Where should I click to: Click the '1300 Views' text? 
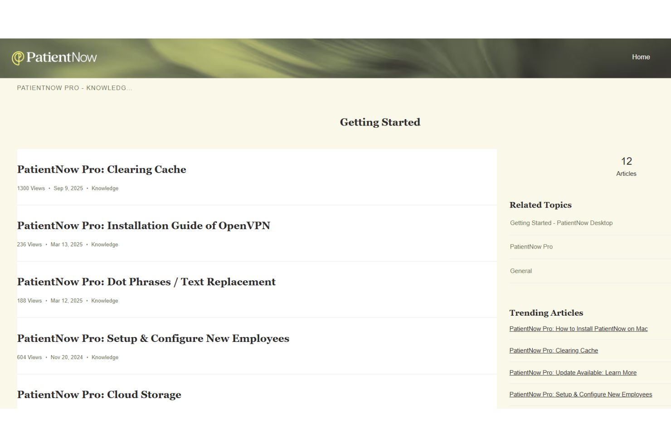click(x=31, y=188)
